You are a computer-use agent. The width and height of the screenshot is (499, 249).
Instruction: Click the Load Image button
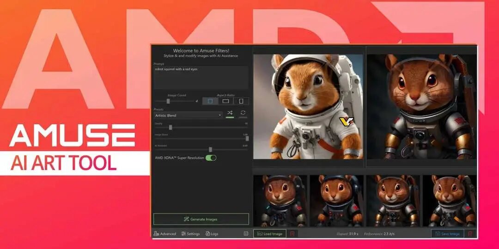[x=269, y=234]
